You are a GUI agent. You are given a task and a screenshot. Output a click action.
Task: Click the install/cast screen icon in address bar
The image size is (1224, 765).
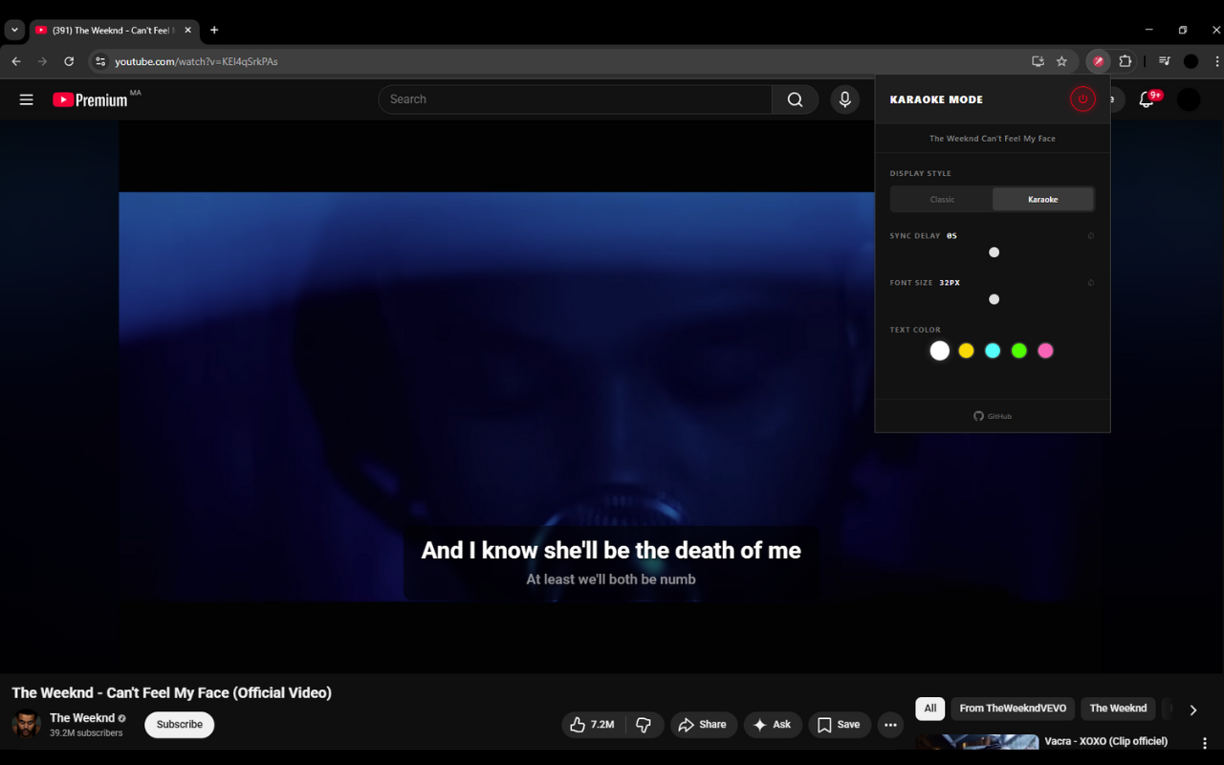[x=1038, y=61]
